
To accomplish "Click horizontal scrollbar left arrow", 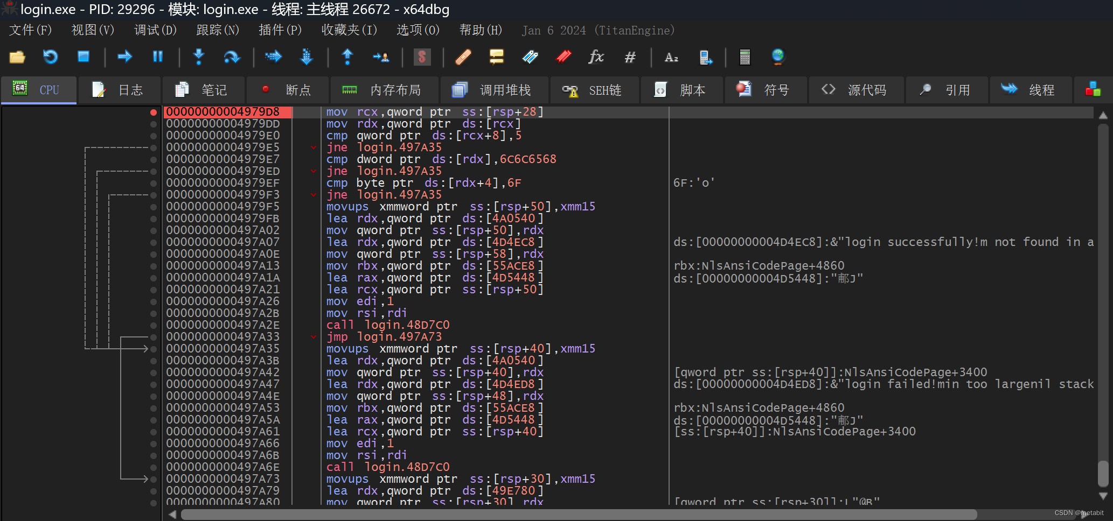I will point(172,515).
